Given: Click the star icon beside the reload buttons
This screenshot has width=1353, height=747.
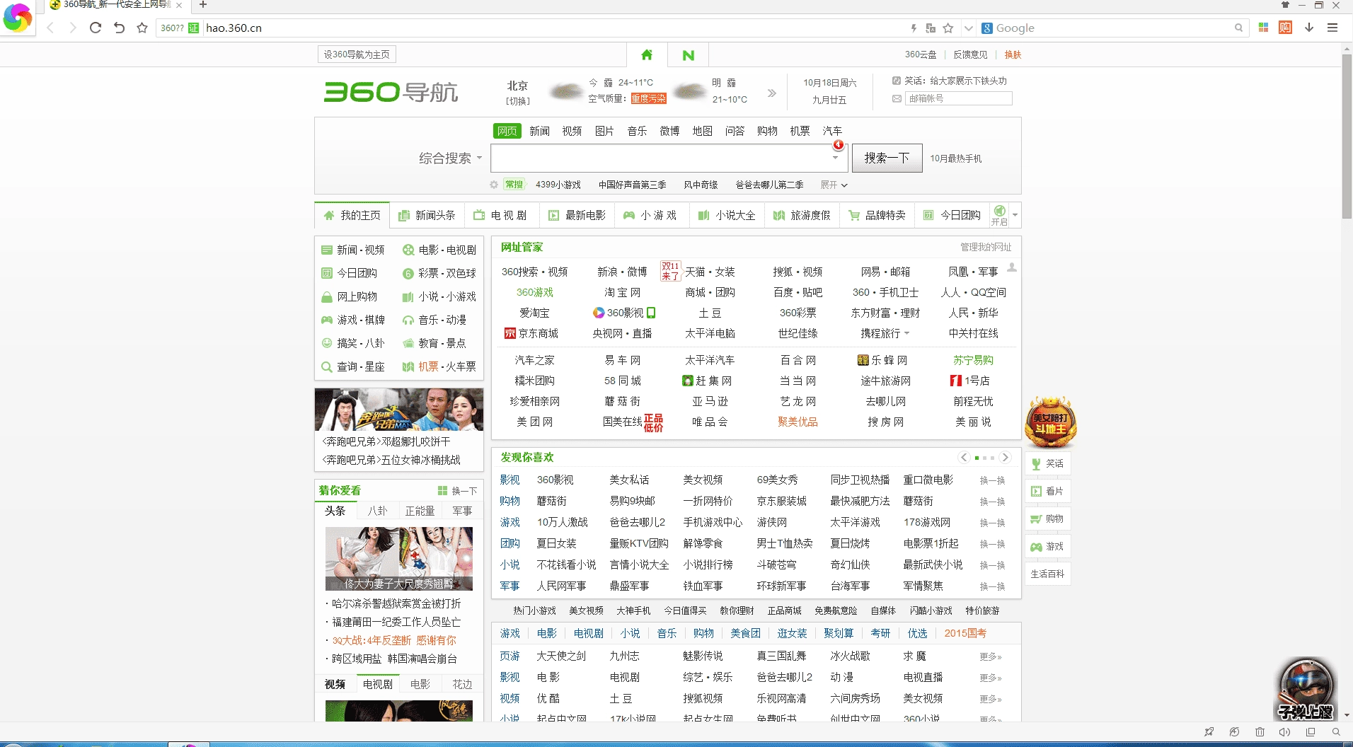Looking at the screenshot, I should (x=142, y=28).
